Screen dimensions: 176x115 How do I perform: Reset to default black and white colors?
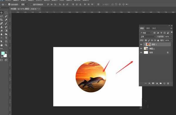(x=2, y=57)
